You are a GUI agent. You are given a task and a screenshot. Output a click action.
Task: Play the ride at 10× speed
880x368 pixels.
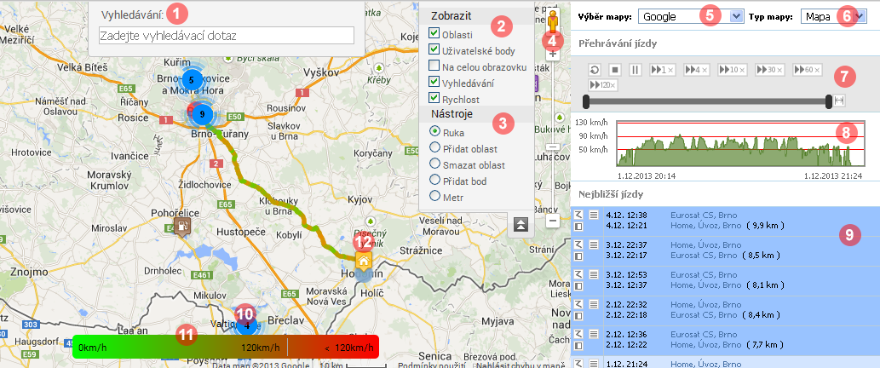(733, 70)
